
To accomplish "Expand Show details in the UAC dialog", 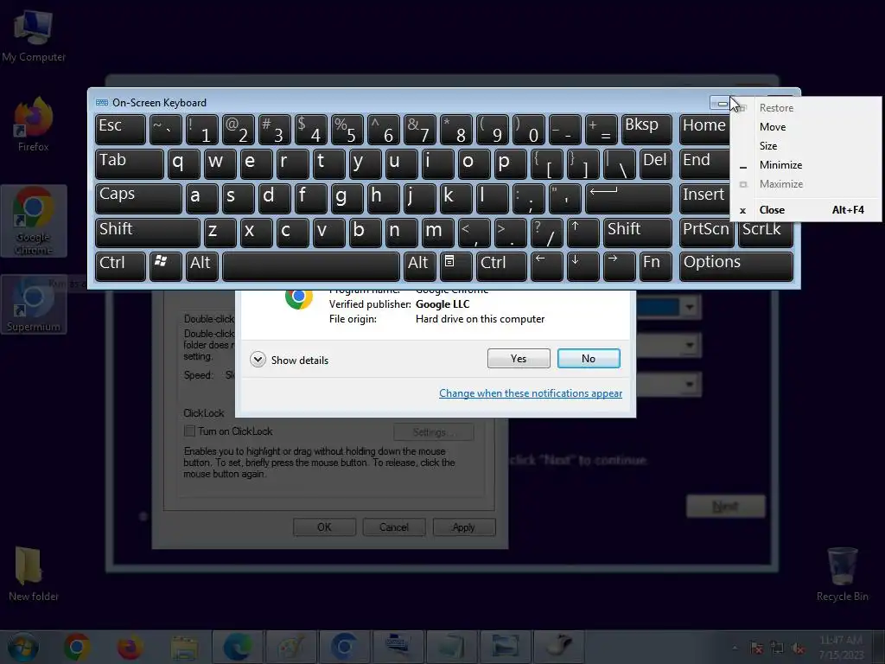I will coord(289,360).
